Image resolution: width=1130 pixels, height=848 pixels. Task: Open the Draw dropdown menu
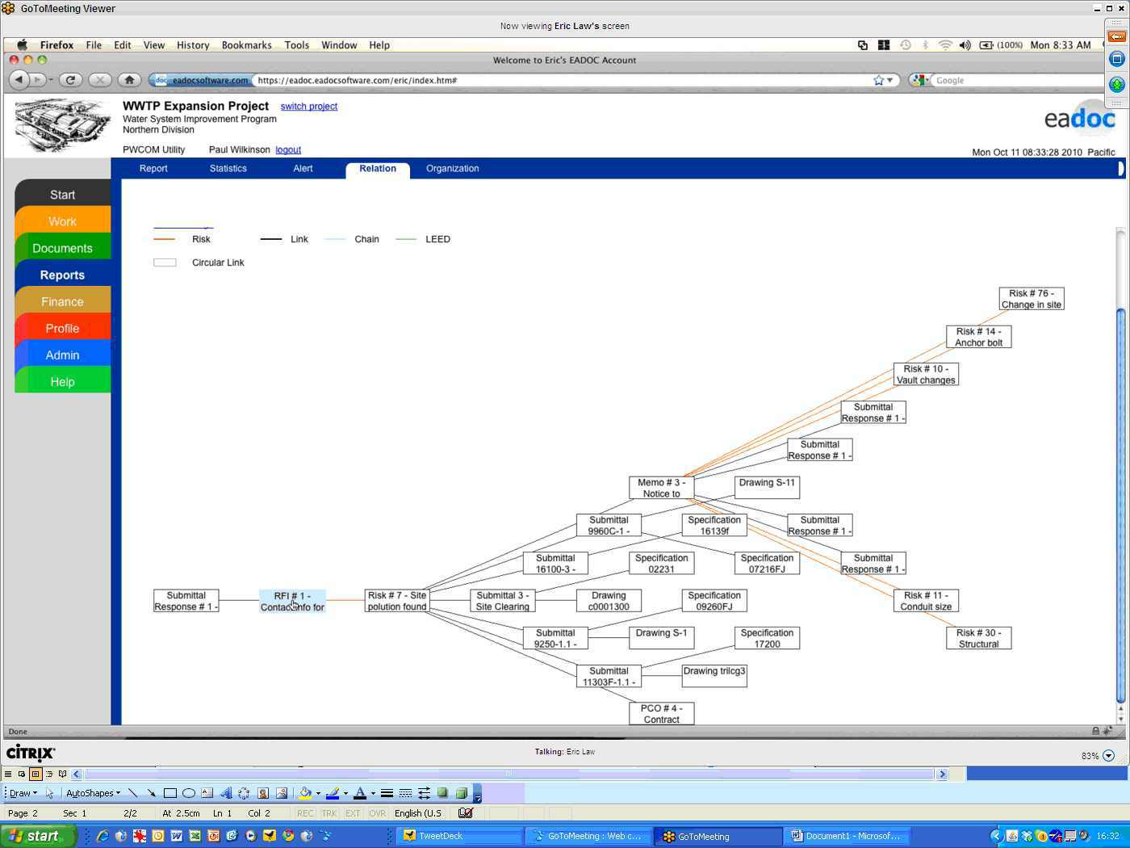click(23, 793)
